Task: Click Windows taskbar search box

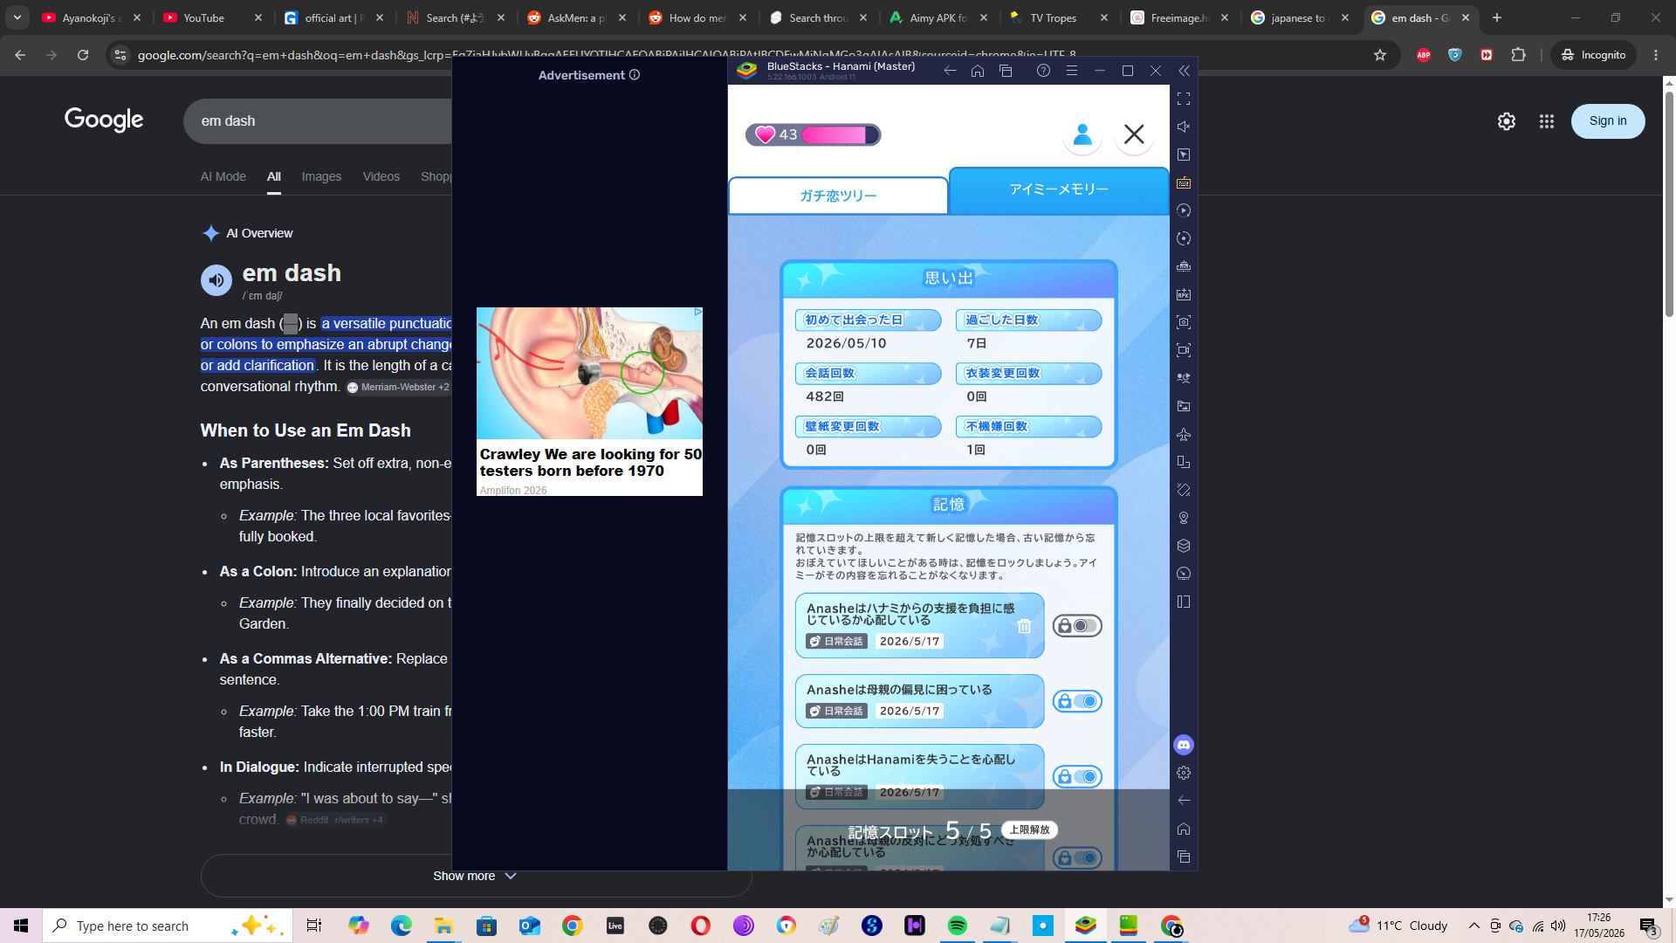Action: pos(168,926)
